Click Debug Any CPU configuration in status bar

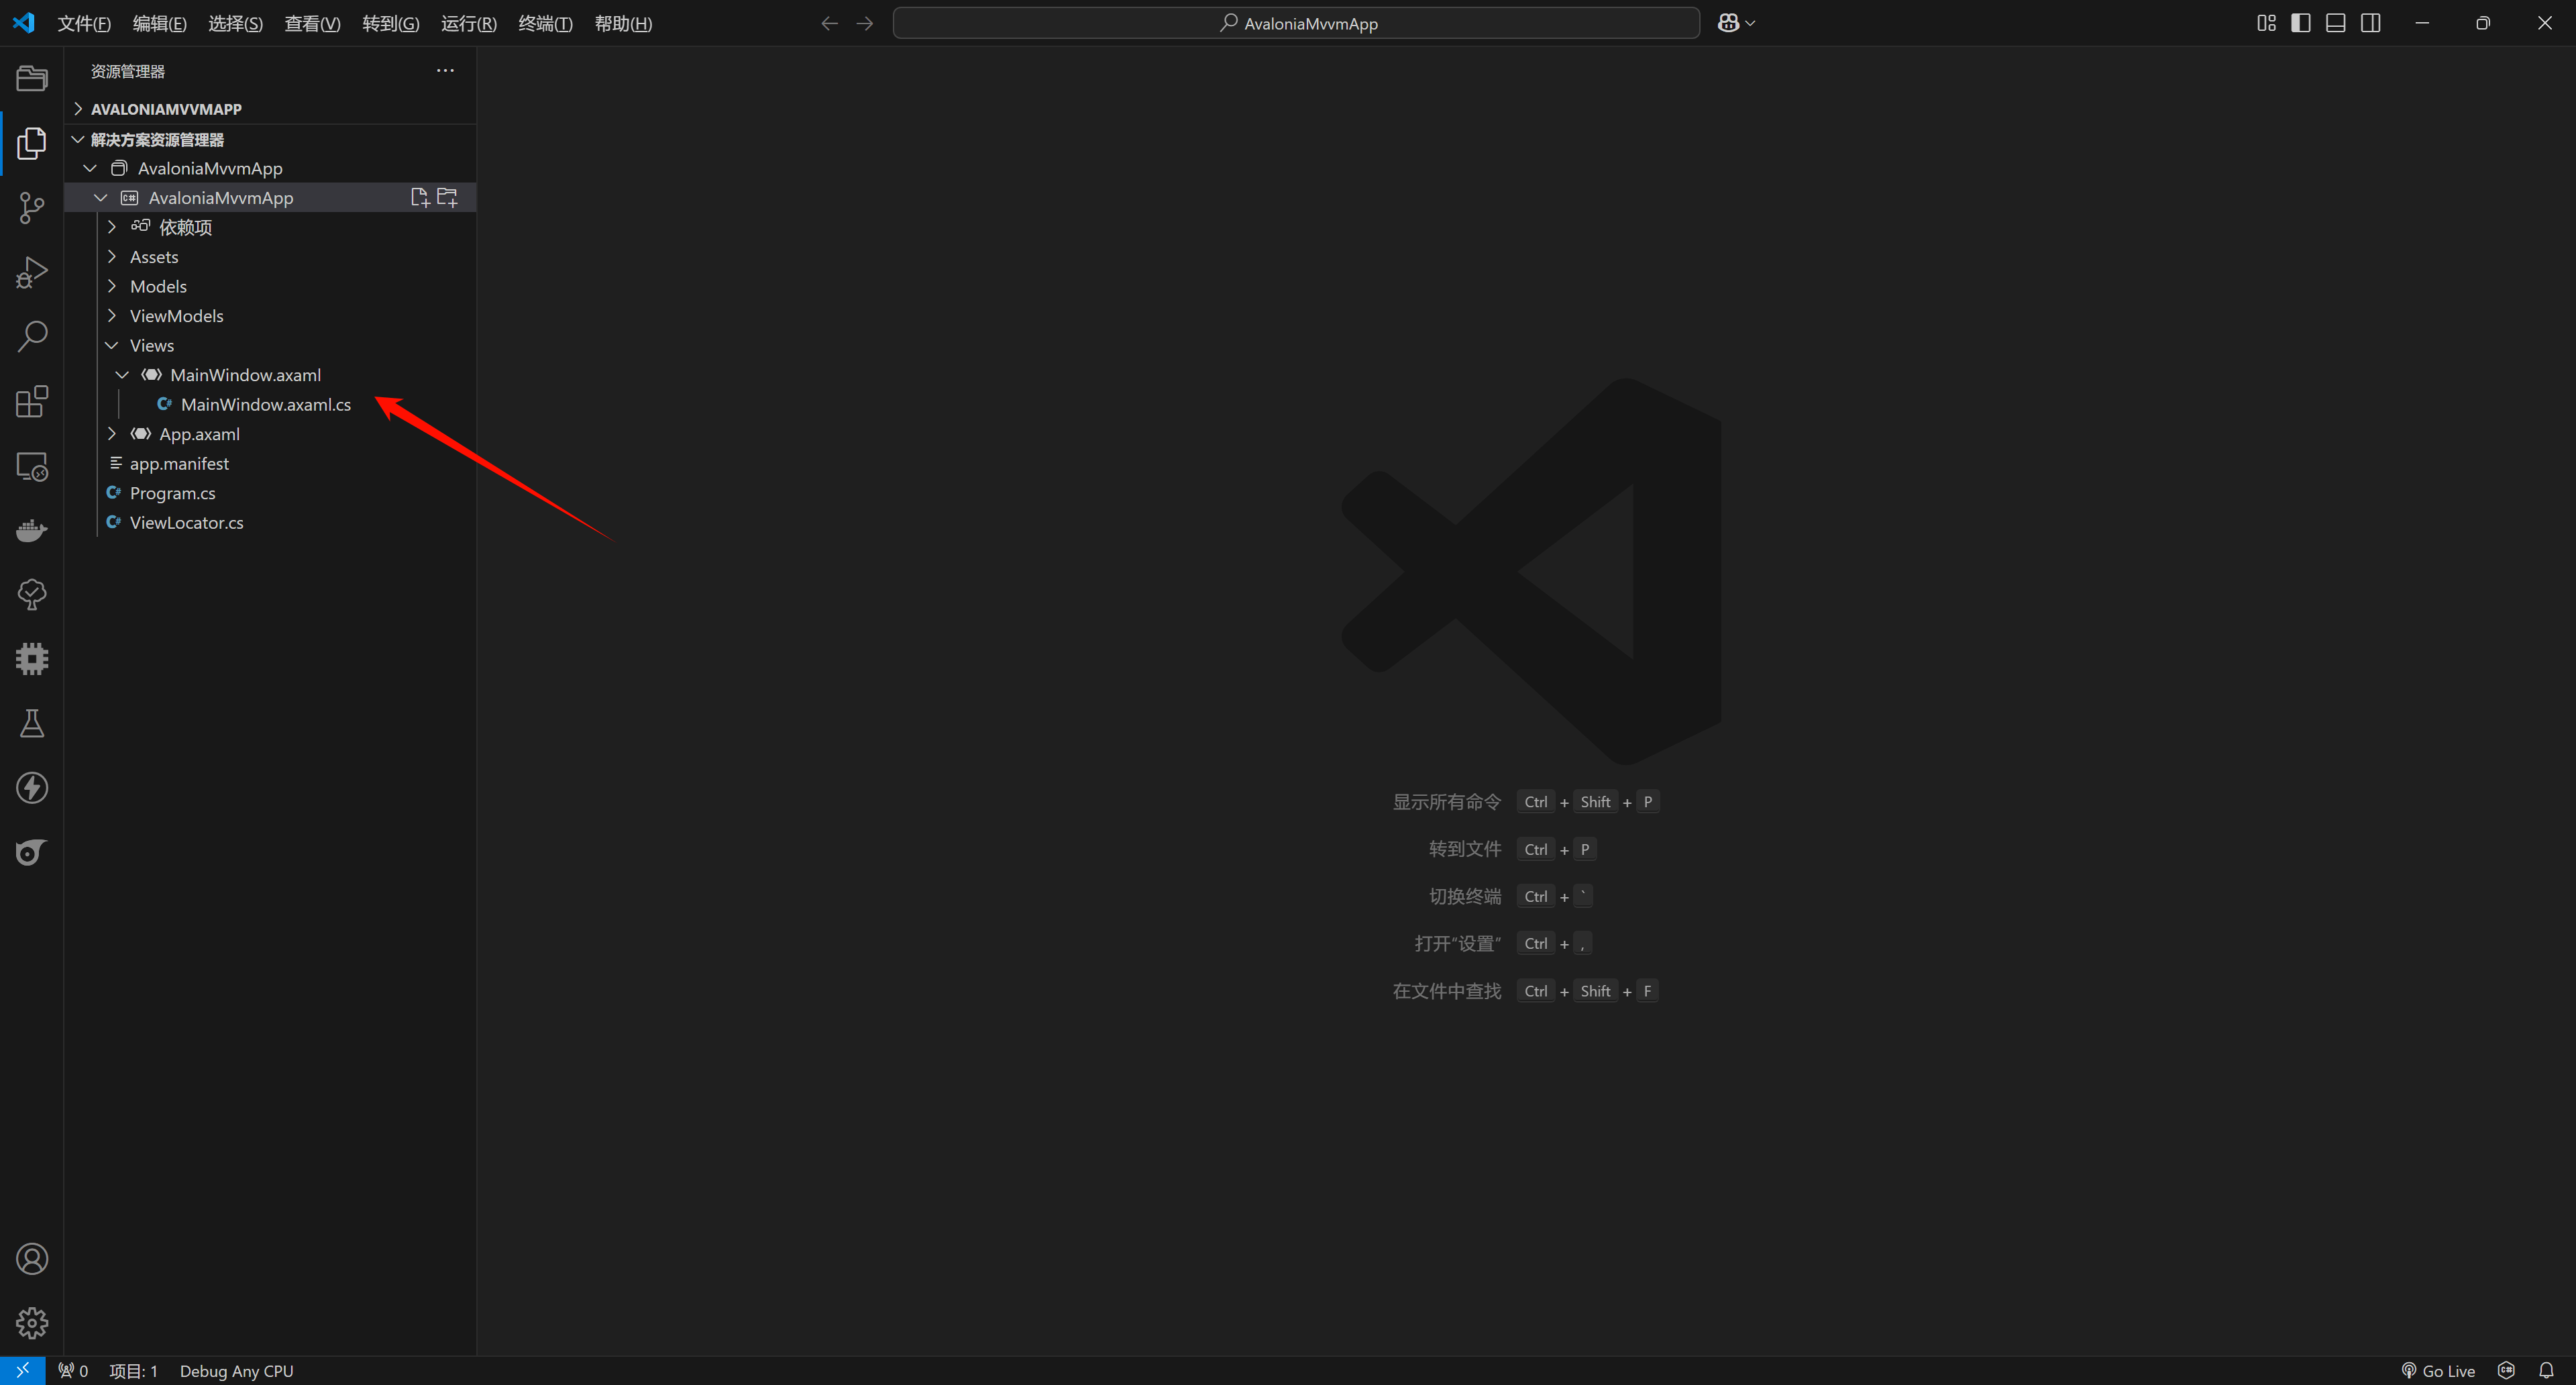(237, 1371)
